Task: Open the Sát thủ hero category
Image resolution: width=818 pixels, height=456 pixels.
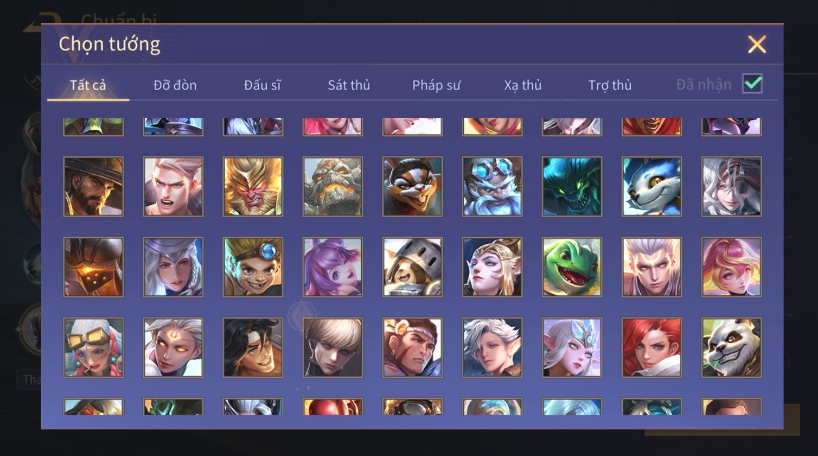Action: pyautogui.click(x=349, y=85)
